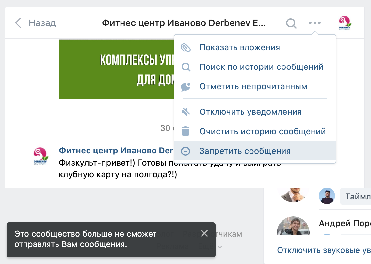Click the muted speaker icon
This screenshot has height=264, width=371.
[x=185, y=112]
